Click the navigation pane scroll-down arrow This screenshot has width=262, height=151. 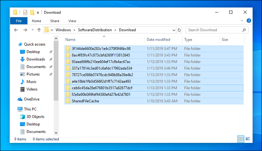click(56, 133)
